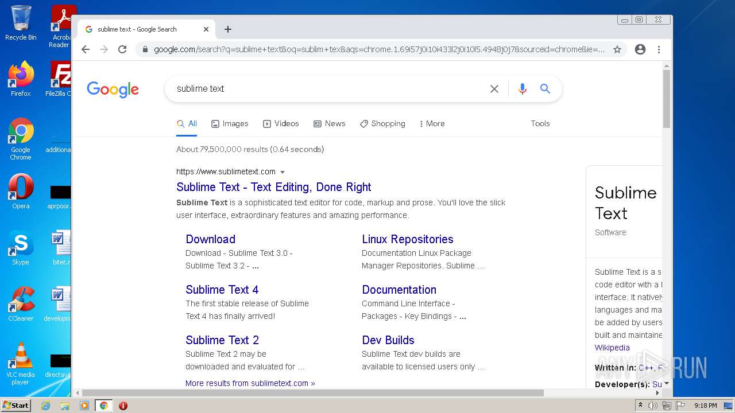The height and width of the screenshot is (413, 735).
Task: Click the browser forward arrow
Action: click(104, 49)
